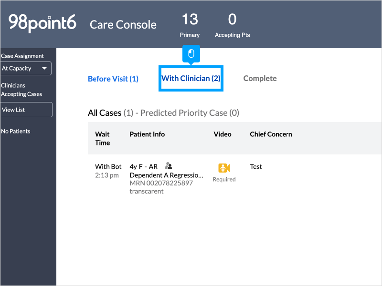Click the Case Assignment dropdown arrow
This screenshot has height=286, width=382.
(45, 68)
